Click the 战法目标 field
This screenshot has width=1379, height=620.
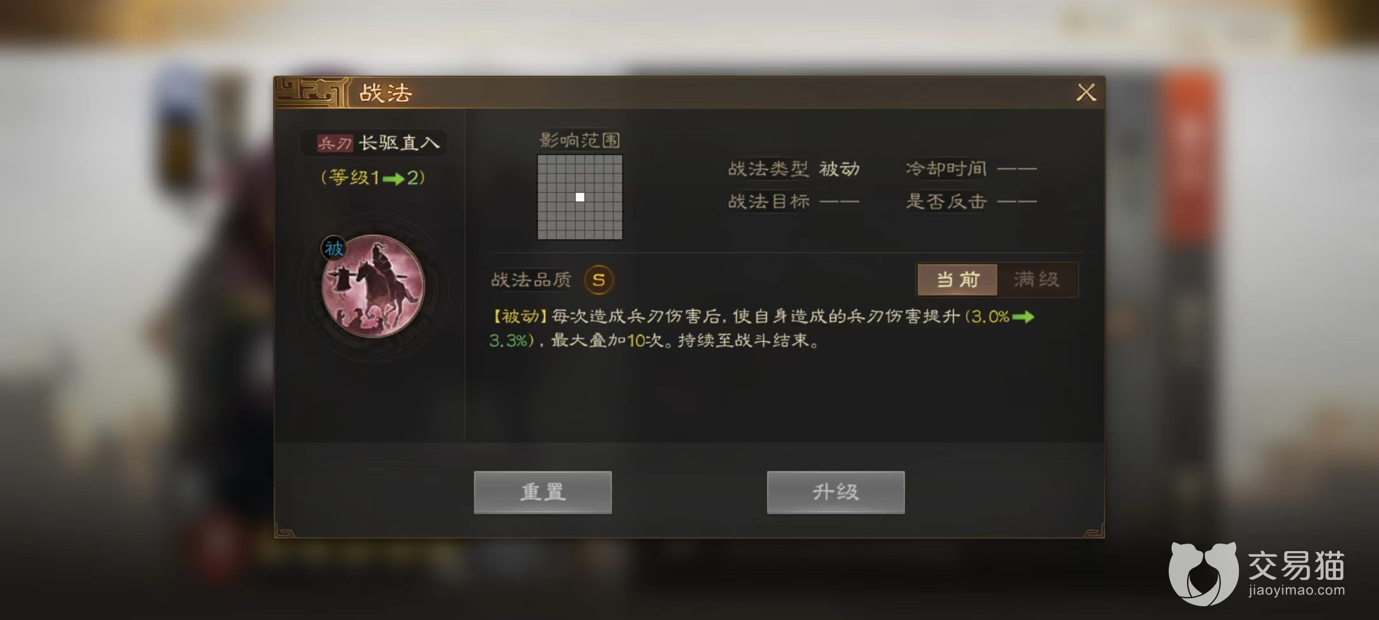(x=793, y=201)
